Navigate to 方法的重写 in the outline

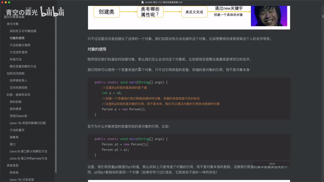coord(17,130)
